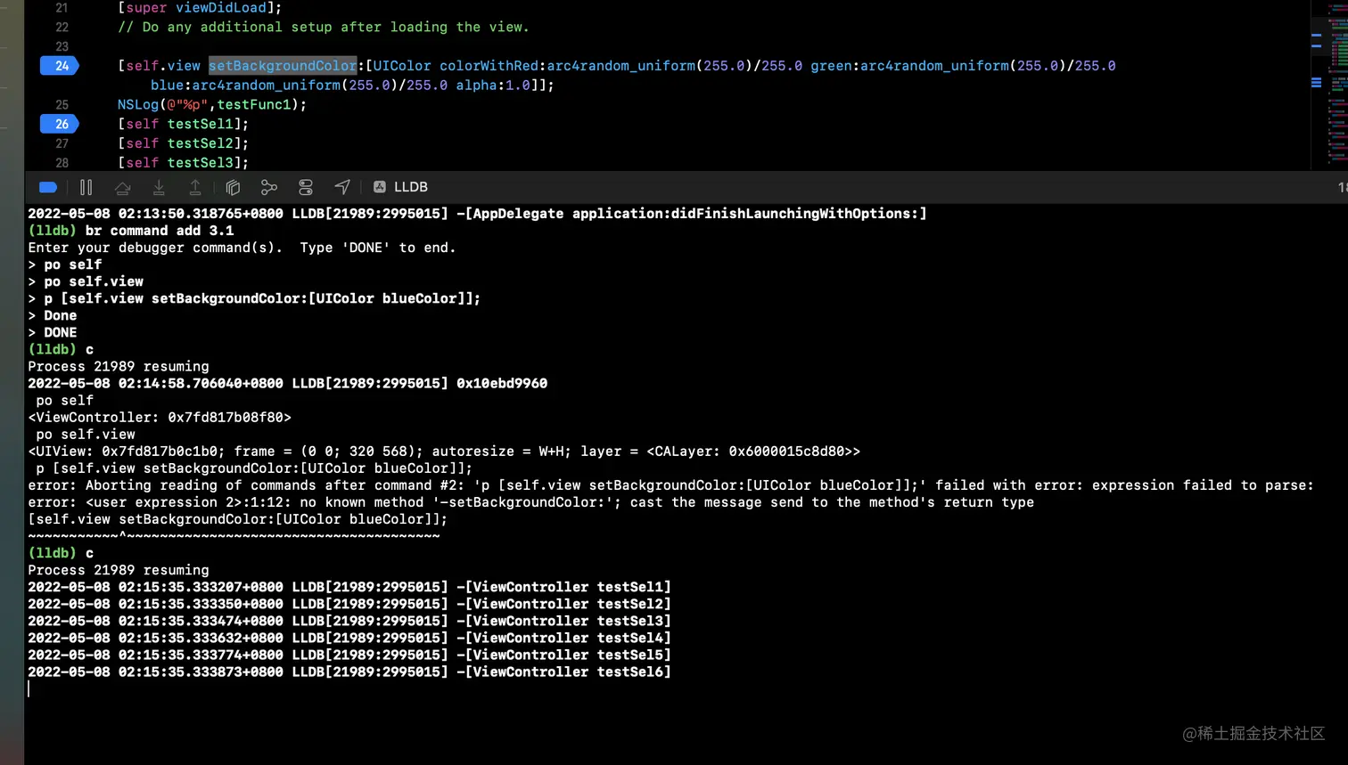Click the NSLog statement on line 25
The image size is (1348, 765).
click(x=212, y=105)
